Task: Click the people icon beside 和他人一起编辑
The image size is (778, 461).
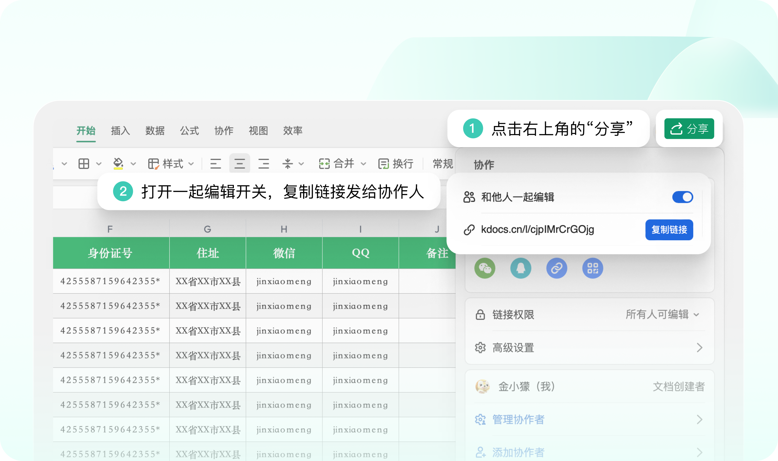Action: point(469,197)
